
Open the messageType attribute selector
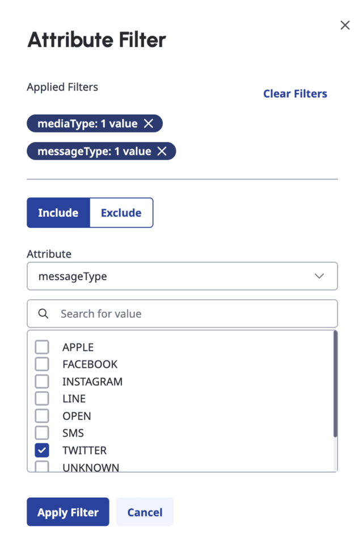click(x=181, y=276)
